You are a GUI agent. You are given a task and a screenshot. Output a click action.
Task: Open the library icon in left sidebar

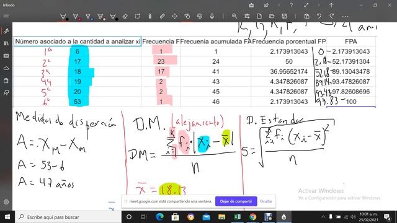point(6,43)
